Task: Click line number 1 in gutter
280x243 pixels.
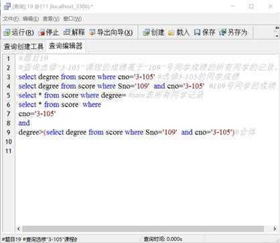Action: pyautogui.click(x=9, y=58)
